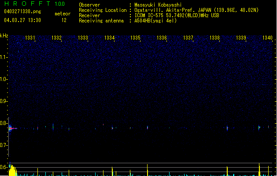Click the Observer field label

[x=89, y=5]
